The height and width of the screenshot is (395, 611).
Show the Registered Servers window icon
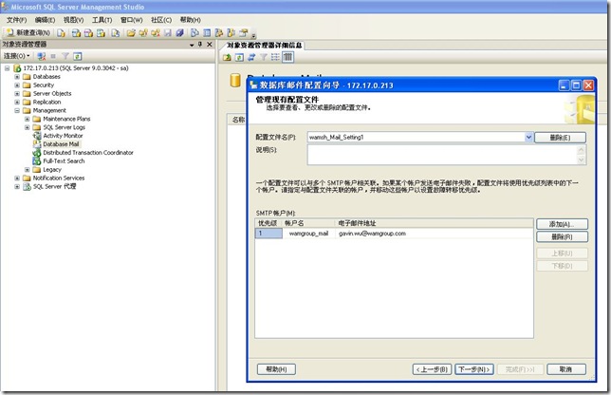point(194,32)
